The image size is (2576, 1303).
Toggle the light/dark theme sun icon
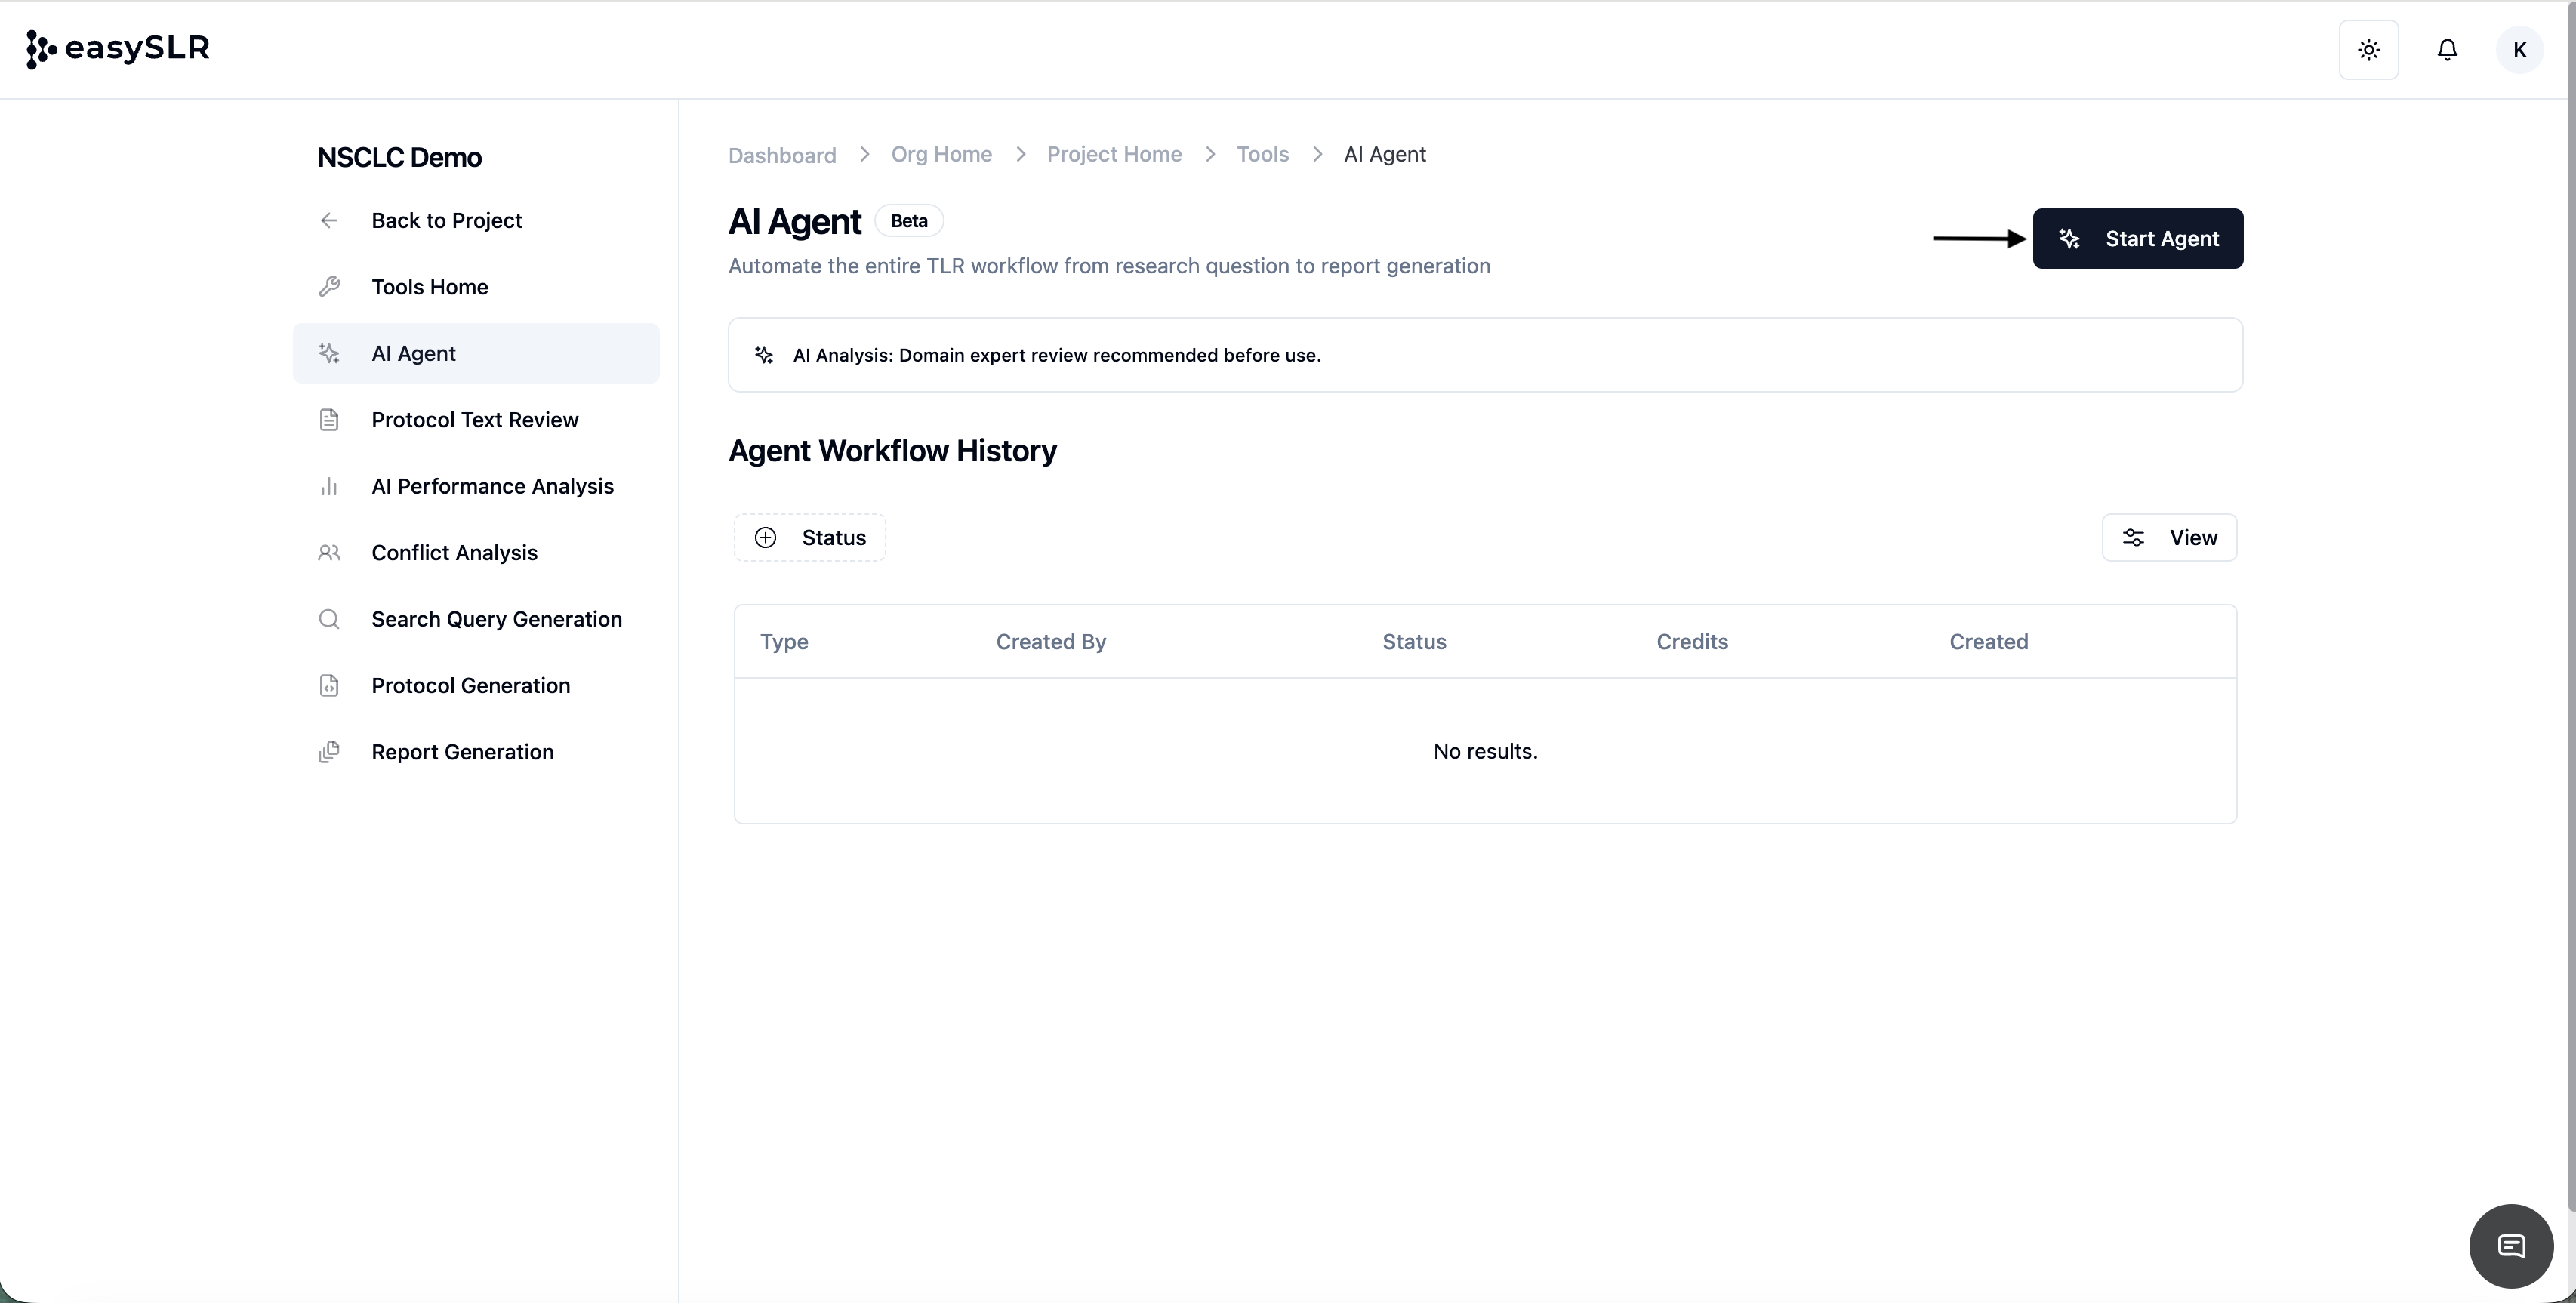click(2368, 50)
